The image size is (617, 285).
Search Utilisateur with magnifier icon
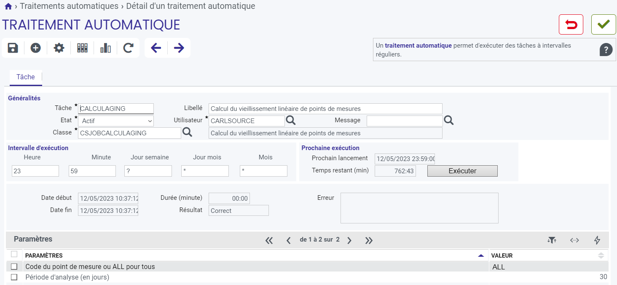tap(291, 121)
